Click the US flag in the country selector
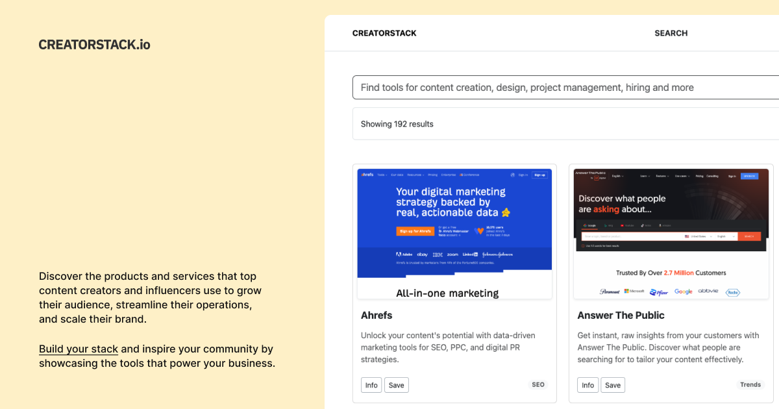This screenshot has height=409, width=779. (687, 236)
